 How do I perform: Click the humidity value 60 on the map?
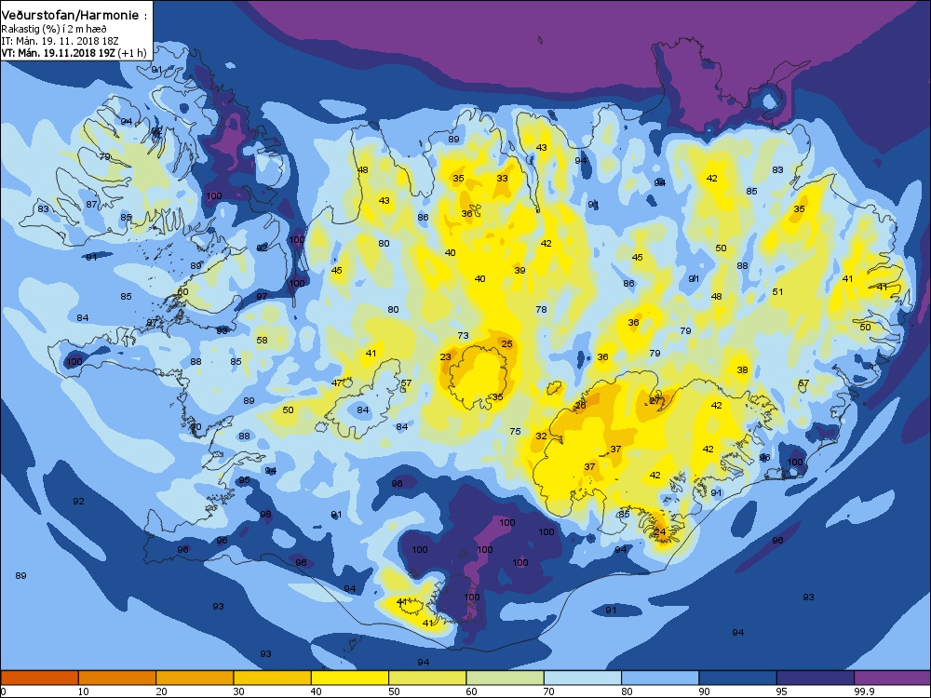(x=182, y=291)
